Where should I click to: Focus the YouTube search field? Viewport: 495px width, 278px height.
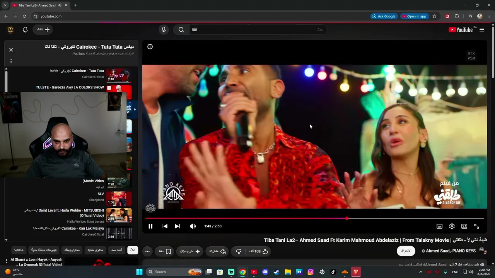tap(258, 30)
